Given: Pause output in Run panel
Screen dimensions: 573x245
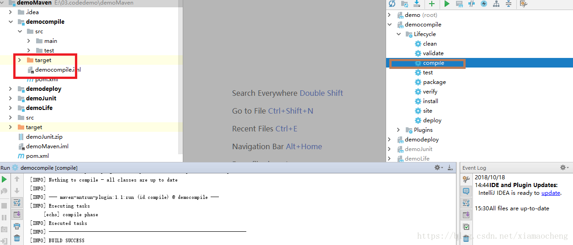Looking at the screenshot, I should coord(4,218).
